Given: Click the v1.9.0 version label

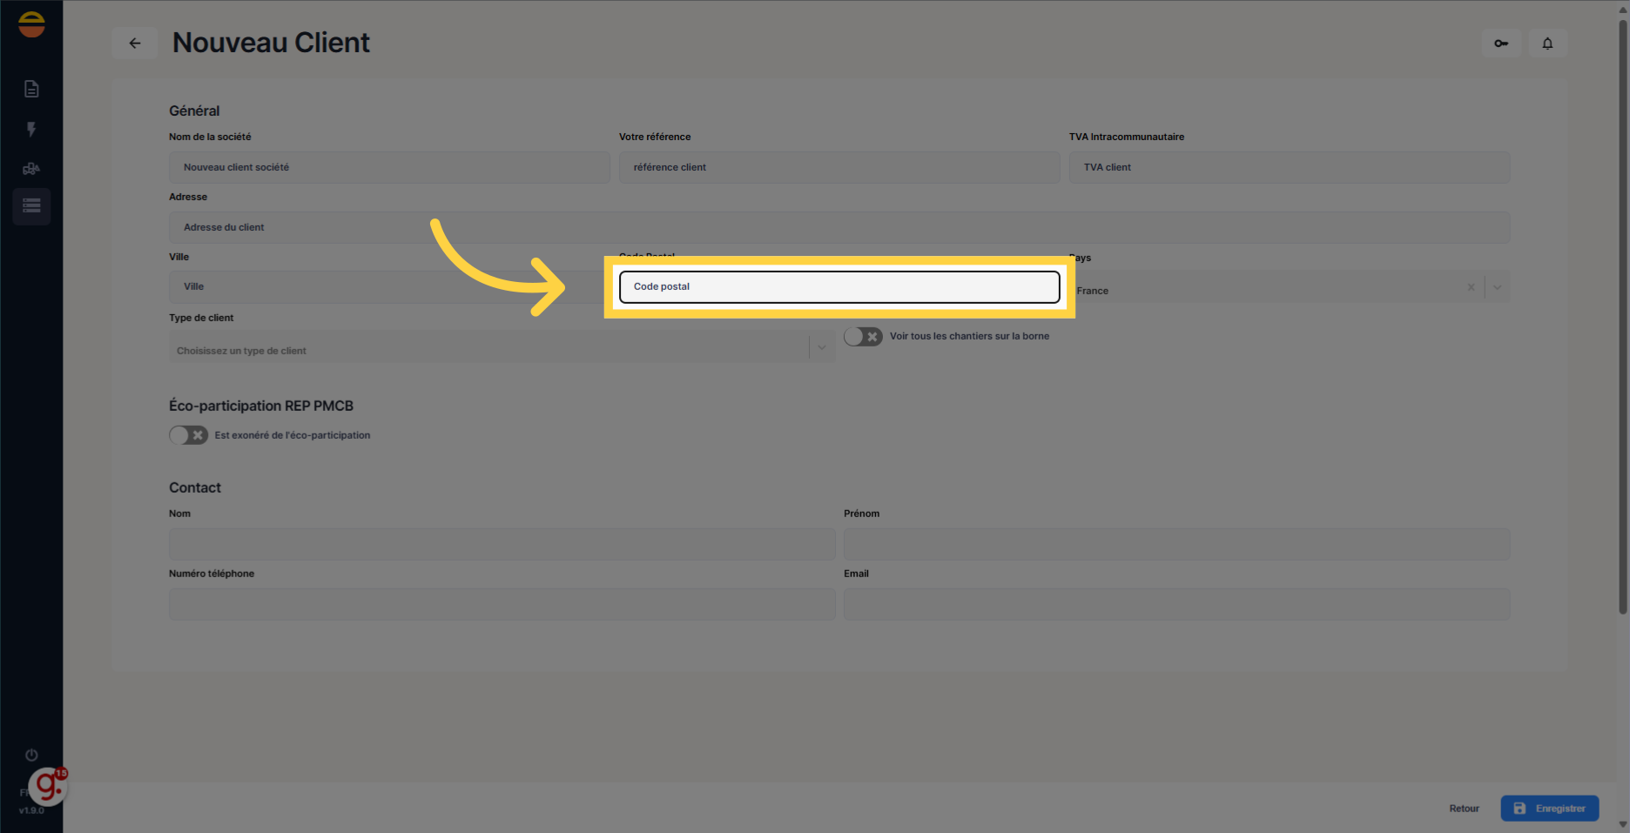Looking at the screenshot, I should [31, 810].
